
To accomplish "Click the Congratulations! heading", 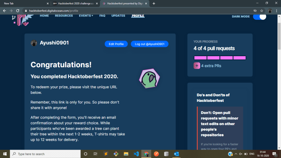I will click(x=61, y=65).
